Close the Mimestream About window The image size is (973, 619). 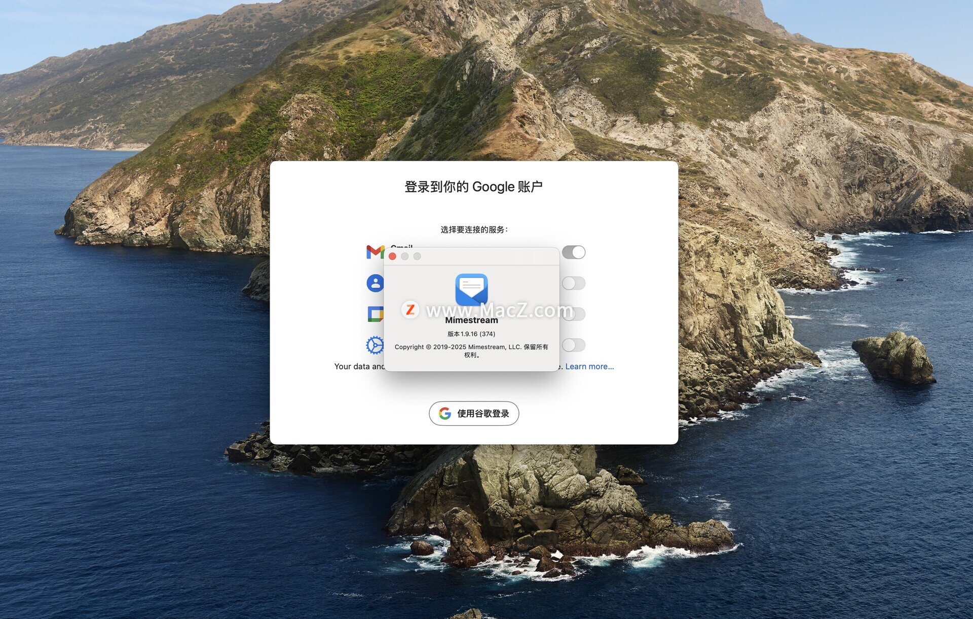(x=392, y=257)
